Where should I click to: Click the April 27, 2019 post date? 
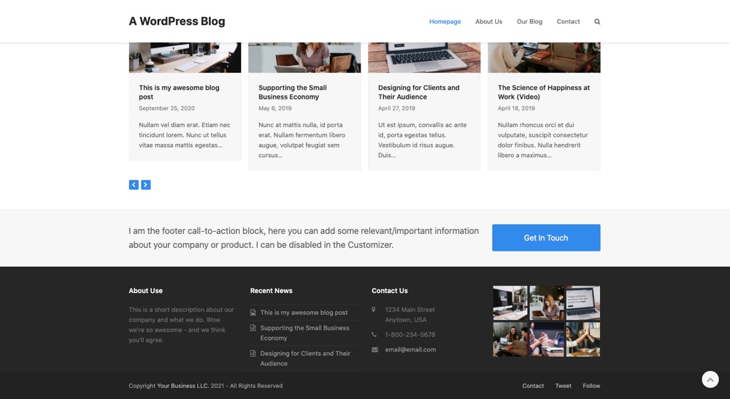click(396, 108)
